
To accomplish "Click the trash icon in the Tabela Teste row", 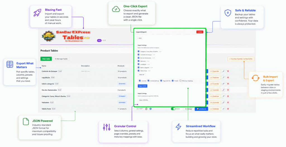I will (228, 109).
